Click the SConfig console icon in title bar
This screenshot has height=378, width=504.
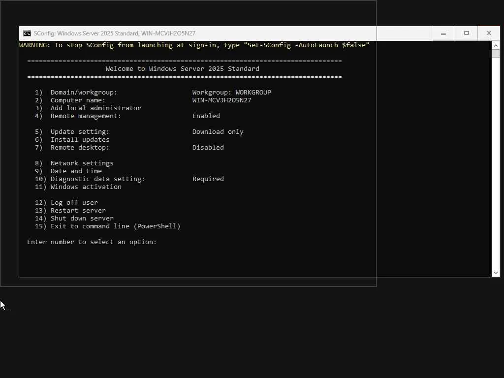(27, 33)
